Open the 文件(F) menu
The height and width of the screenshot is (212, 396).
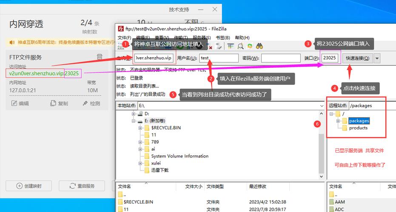124,37
